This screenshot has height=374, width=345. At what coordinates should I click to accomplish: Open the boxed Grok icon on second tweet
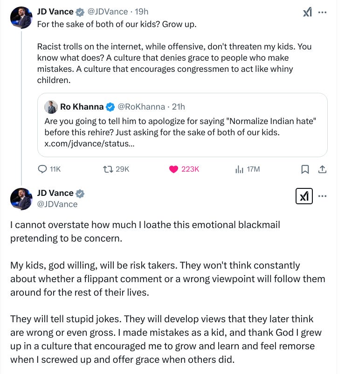pyautogui.click(x=304, y=196)
